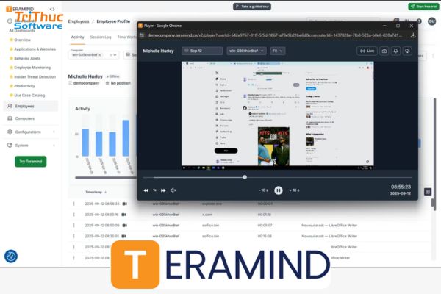Pause the session recording playback
Viewport: 441px width, 294px height.
pos(279,190)
